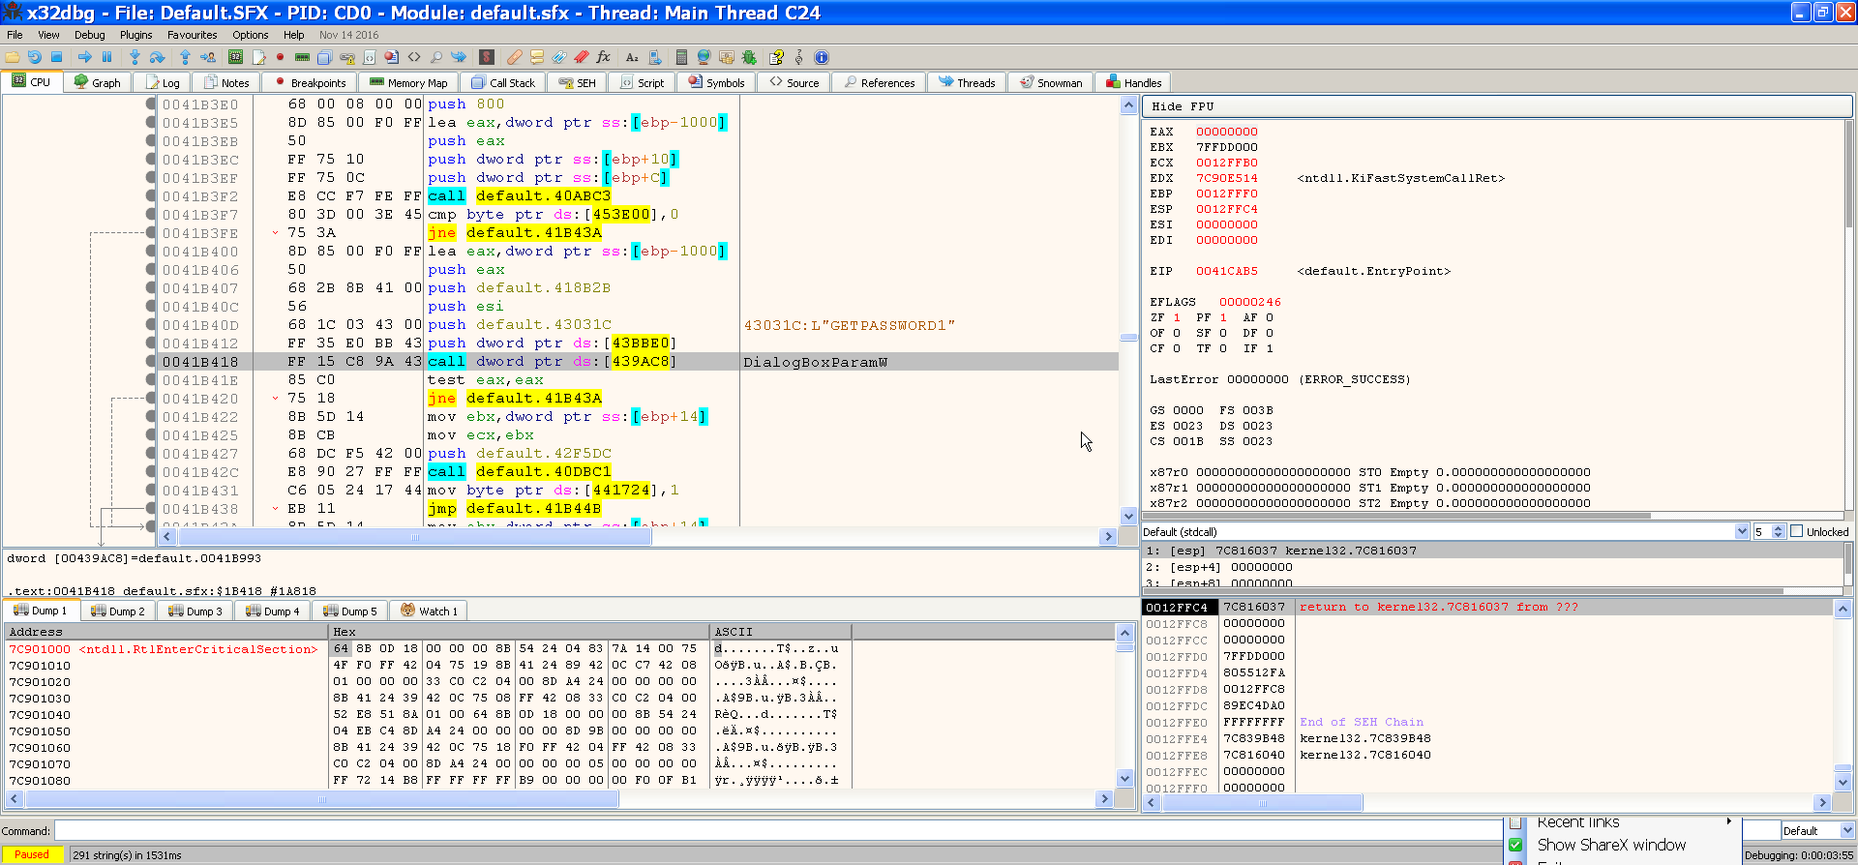The image size is (1858, 865).
Task: Click the Comments toolbar icon
Action: [x=537, y=57]
